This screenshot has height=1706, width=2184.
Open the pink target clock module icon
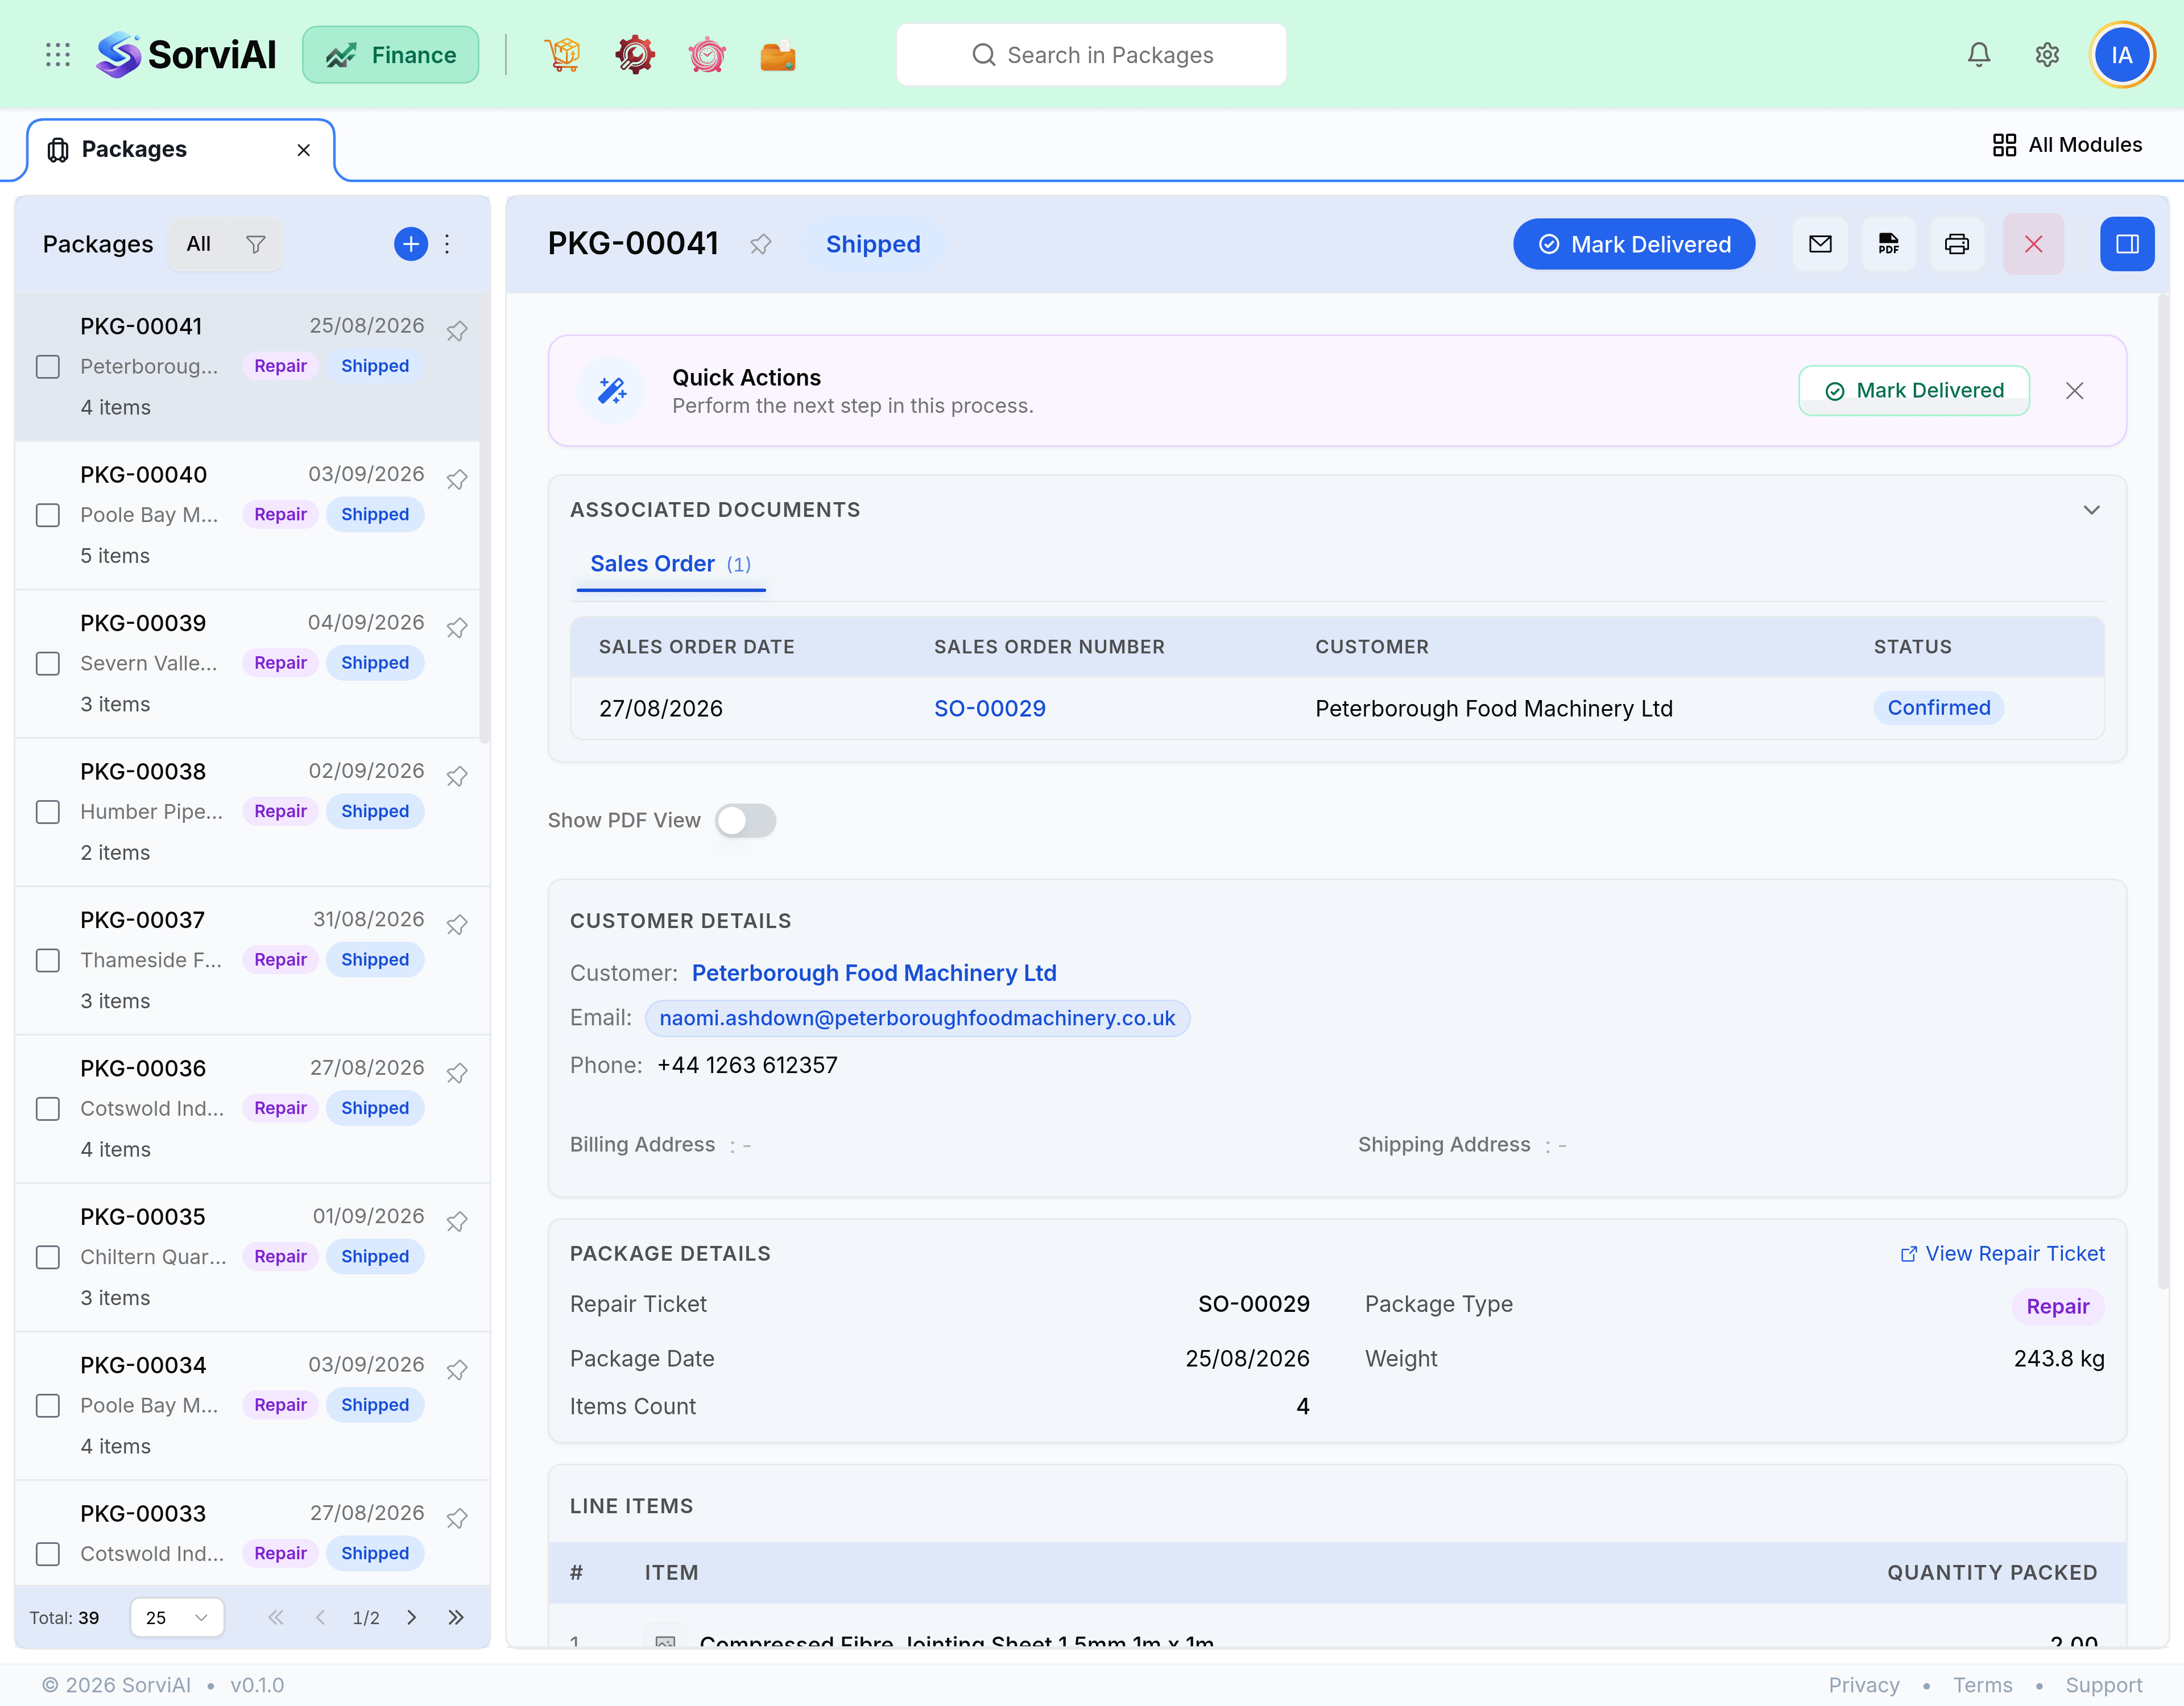[707, 55]
